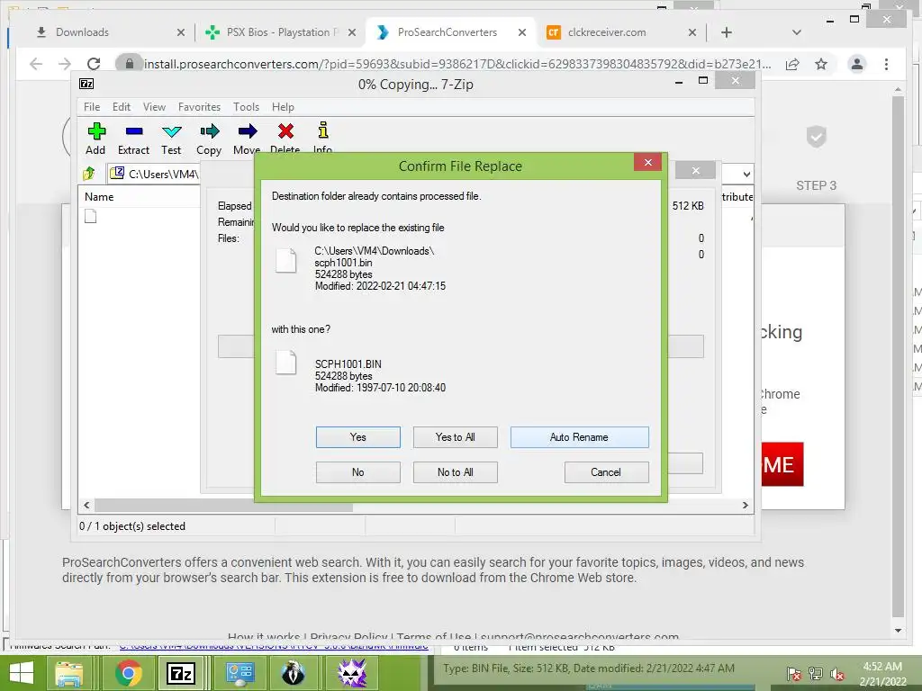The width and height of the screenshot is (922, 691).
Task: Click the Delete toolbar icon in 7-Zip
Action: click(285, 131)
